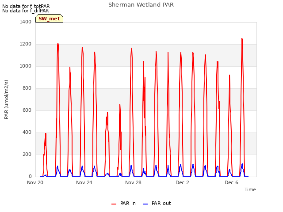283x212 pixels.
Task: Click the Dec 2 x-axis tick label
Action: (182, 182)
